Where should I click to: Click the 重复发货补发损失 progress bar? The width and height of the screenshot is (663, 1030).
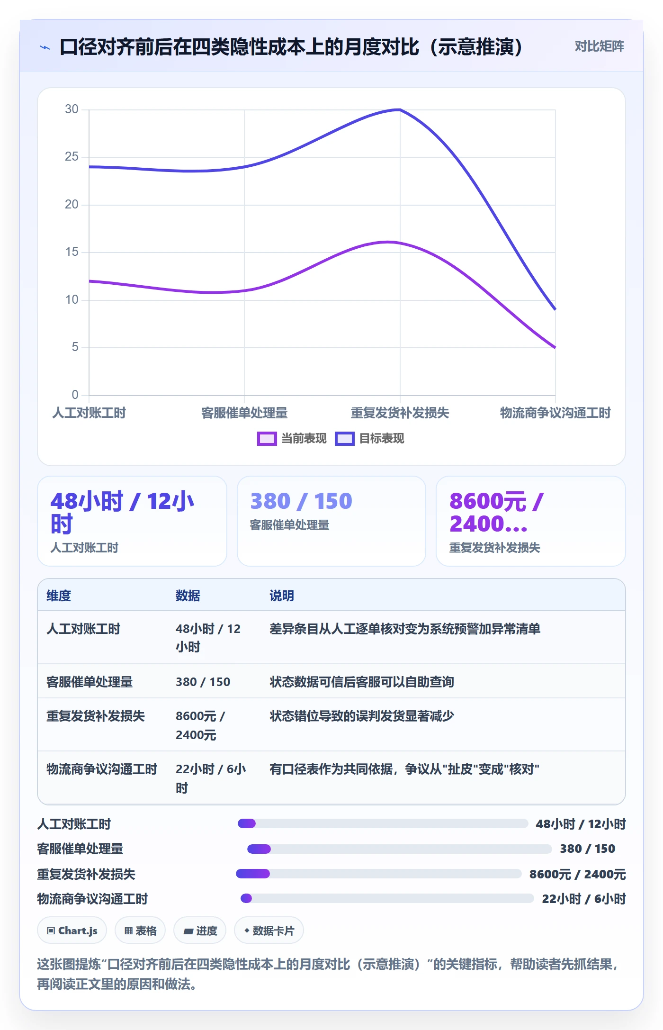point(378,874)
